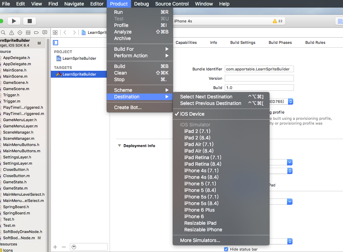
Task: Switch to the Info tab
Action: pos(213,42)
